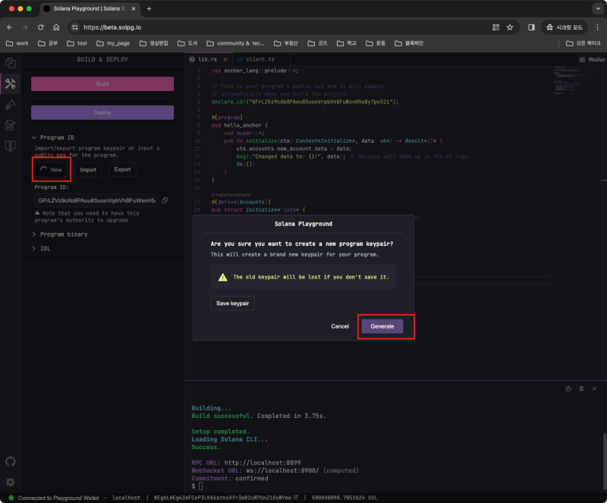This screenshot has width=607, height=503.
Task: Close the lib.rs editor tab
Action: click(225, 59)
